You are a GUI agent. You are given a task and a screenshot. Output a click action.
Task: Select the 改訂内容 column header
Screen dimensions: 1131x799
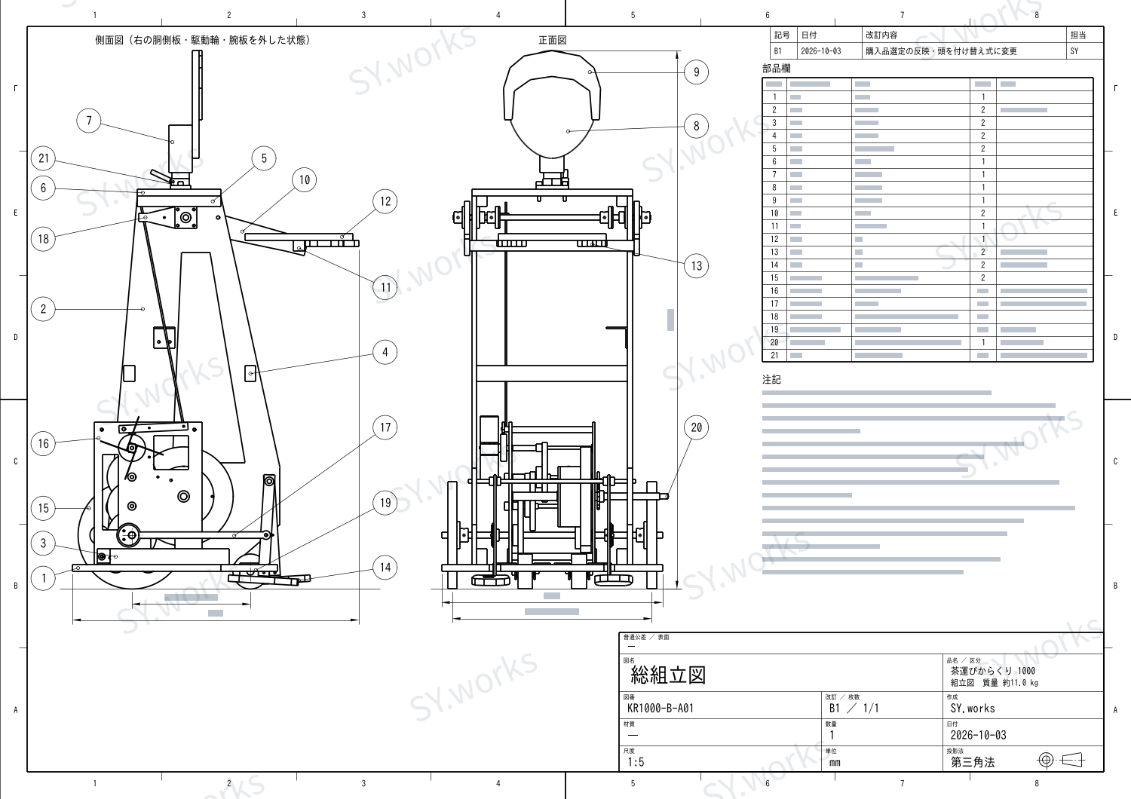(x=881, y=35)
